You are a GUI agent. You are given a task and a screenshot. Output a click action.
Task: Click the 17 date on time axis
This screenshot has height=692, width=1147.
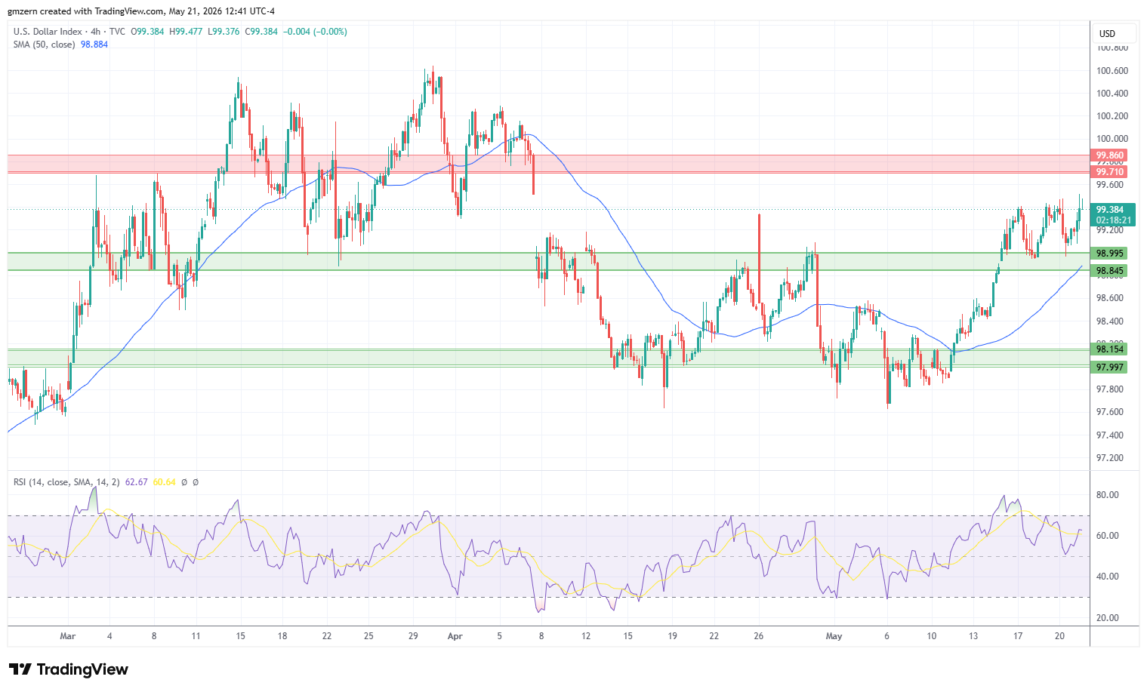click(1018, 636)
